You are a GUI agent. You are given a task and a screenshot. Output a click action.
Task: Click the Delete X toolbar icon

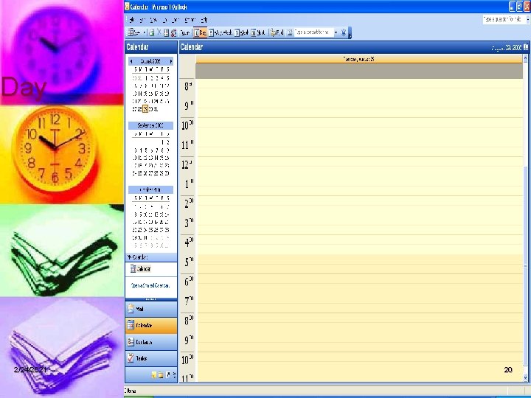click(159, 32)
